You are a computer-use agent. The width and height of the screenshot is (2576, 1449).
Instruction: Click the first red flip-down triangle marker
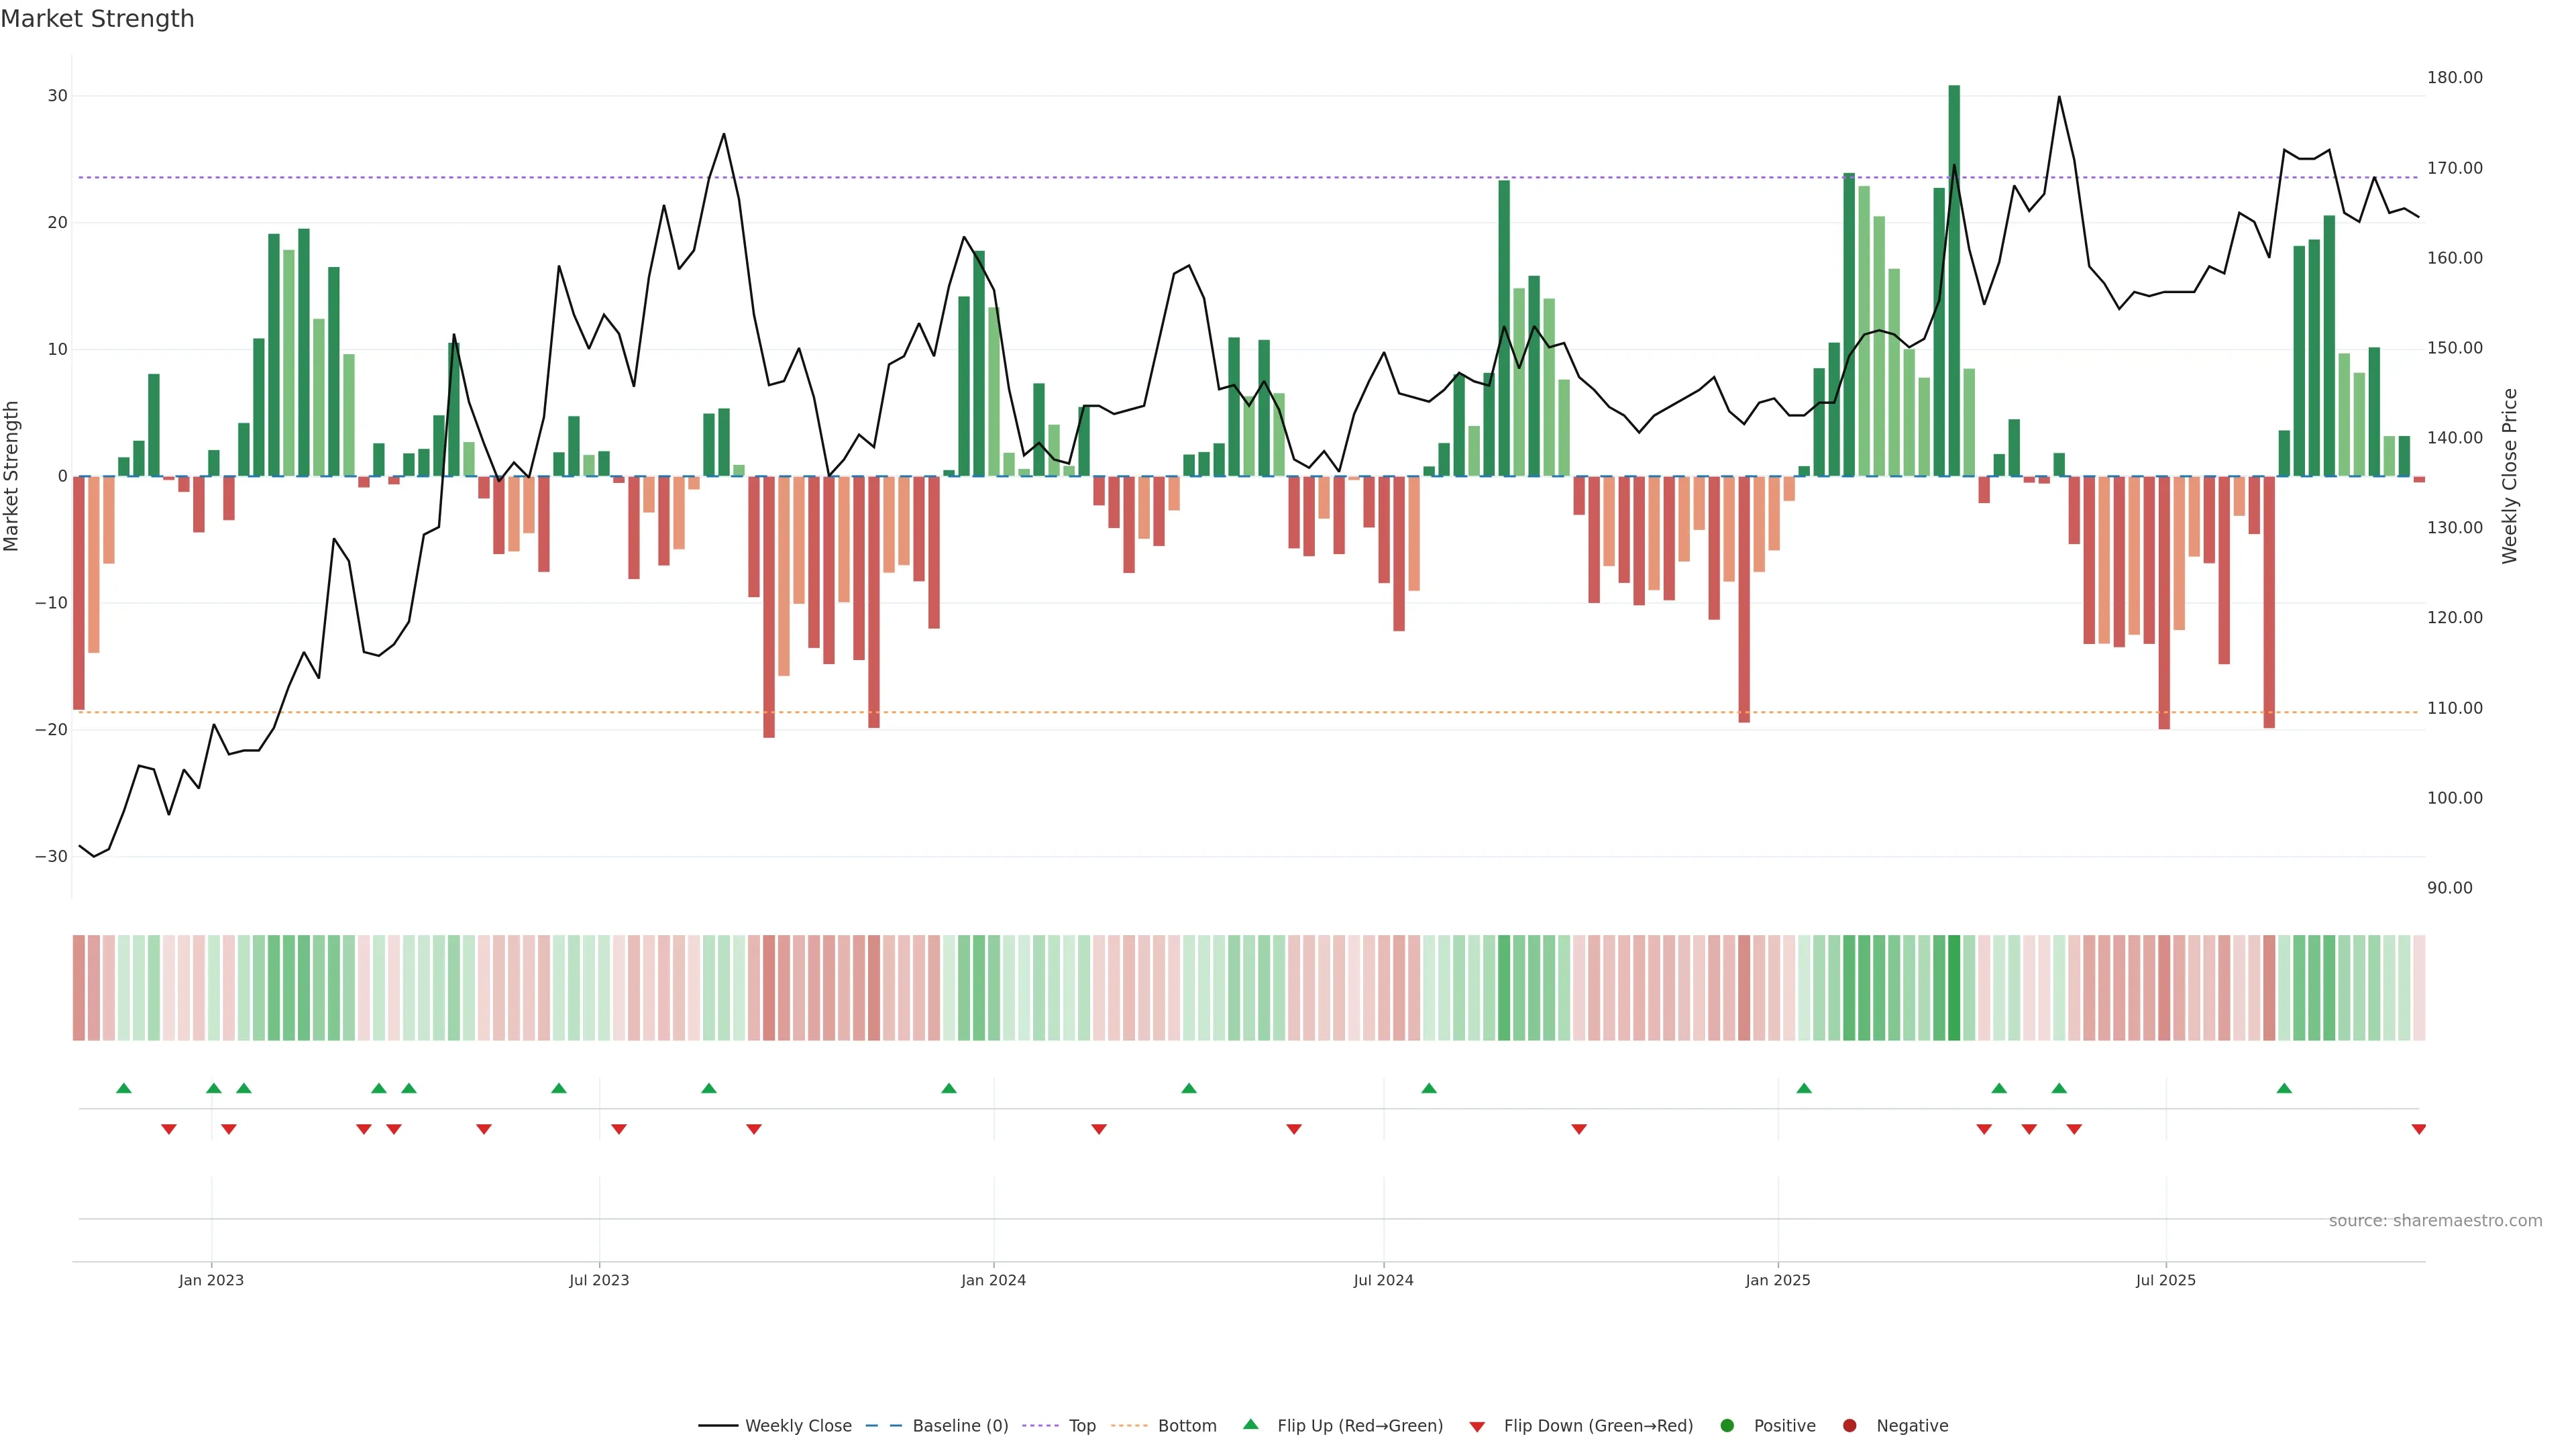(x=169, y=1129)
